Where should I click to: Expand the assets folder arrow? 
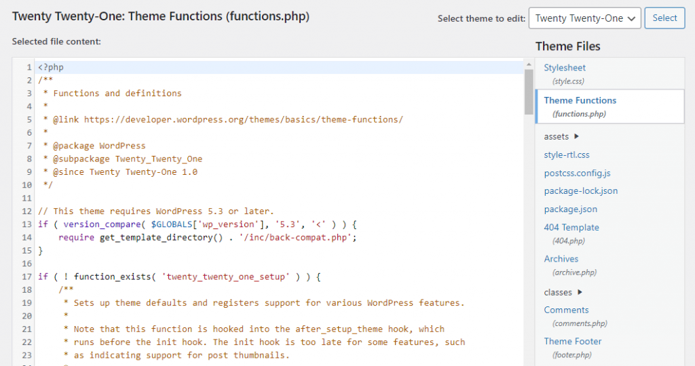tap(577, 136)
